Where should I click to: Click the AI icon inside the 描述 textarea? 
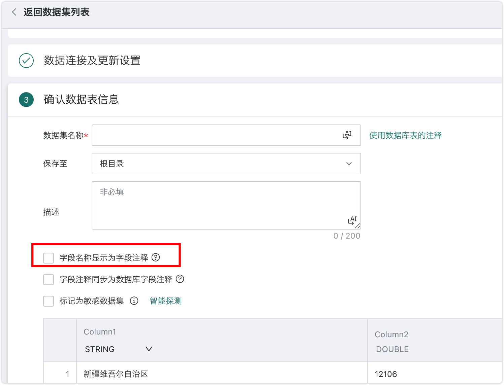(x=352, y=220)
